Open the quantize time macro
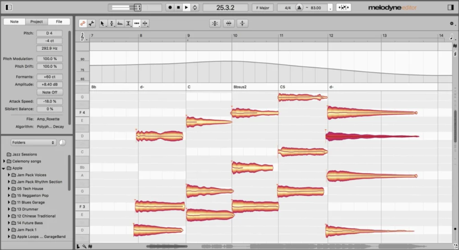Image resolution: width=459 pixels, height=250 pixels. coord(229,24)
